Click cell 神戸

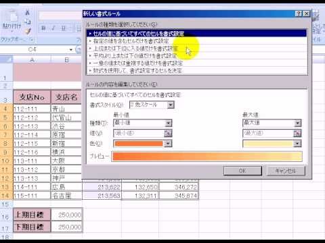(66, 178)
